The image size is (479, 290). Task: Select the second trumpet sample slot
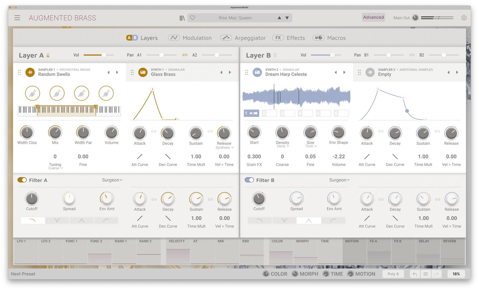click(57, 93)
